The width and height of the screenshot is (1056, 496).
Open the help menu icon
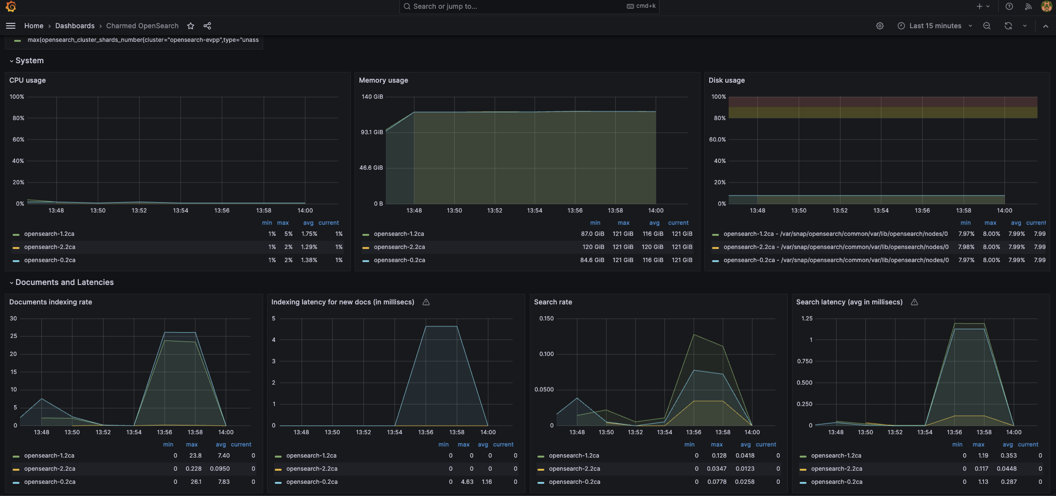1009,6
